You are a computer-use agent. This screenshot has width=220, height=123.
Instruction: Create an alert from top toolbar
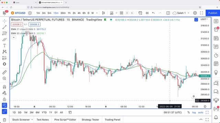click(x=140, y=13)
